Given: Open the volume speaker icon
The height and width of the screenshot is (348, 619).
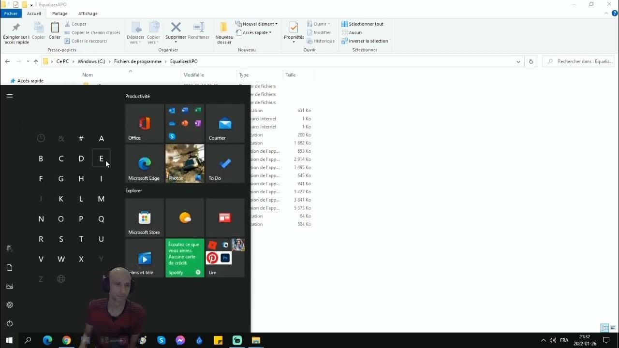Looking at the screenshot, I should [x=553, y=340].
